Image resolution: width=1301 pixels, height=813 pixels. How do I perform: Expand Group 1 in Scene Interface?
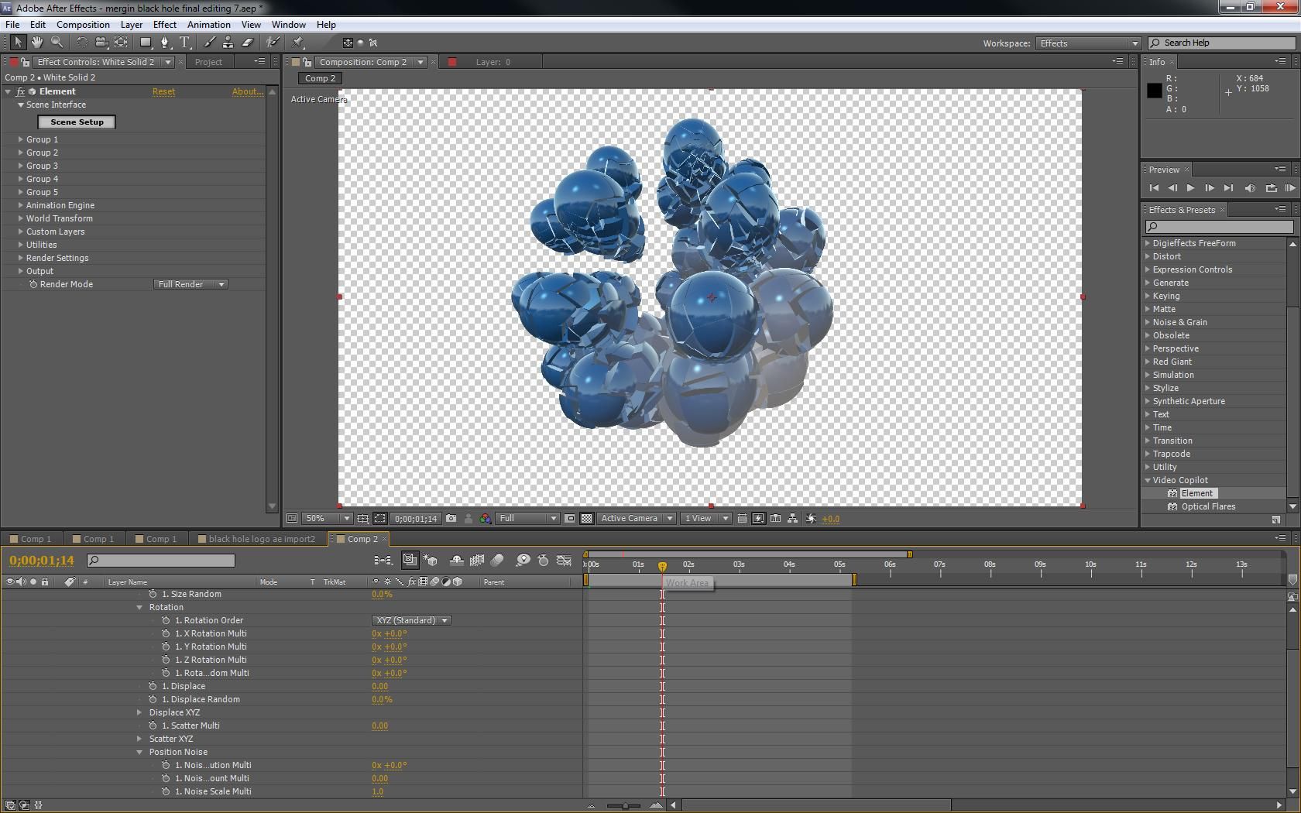tap(19, 139)
